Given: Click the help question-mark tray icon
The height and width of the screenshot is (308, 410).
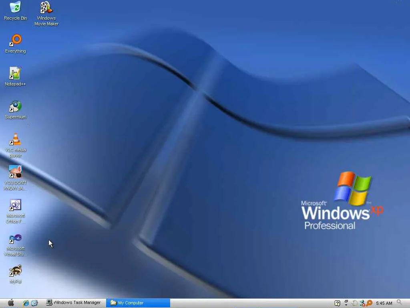Looking at the screenshot, I should pyautogui.click(x=337, y=303).
